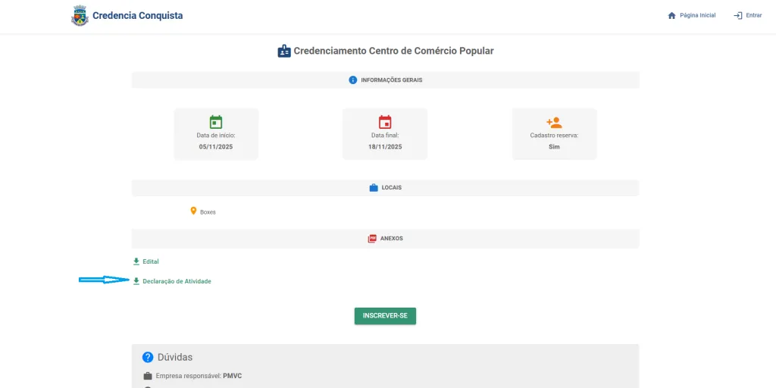Click the Informações Gerais info icon
Image resolution: width=776 pixels, height=388 pixels.
pyautogui.click(x=353, y=80)
